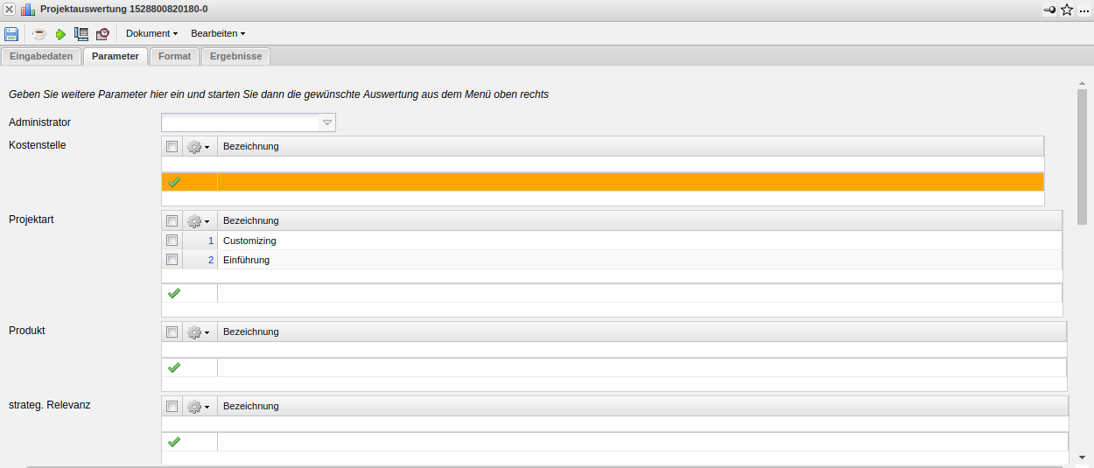1094x468 pixels.
Task: Click the green checkmark in the Produkt row
Action: pyautogui.click(x=173, y=367)
